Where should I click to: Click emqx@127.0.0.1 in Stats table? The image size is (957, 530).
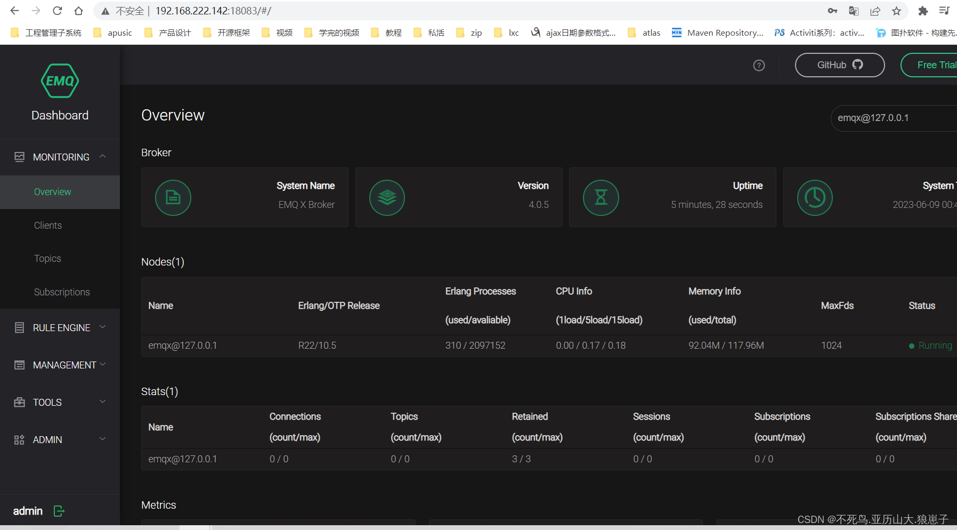coord(183,459)
